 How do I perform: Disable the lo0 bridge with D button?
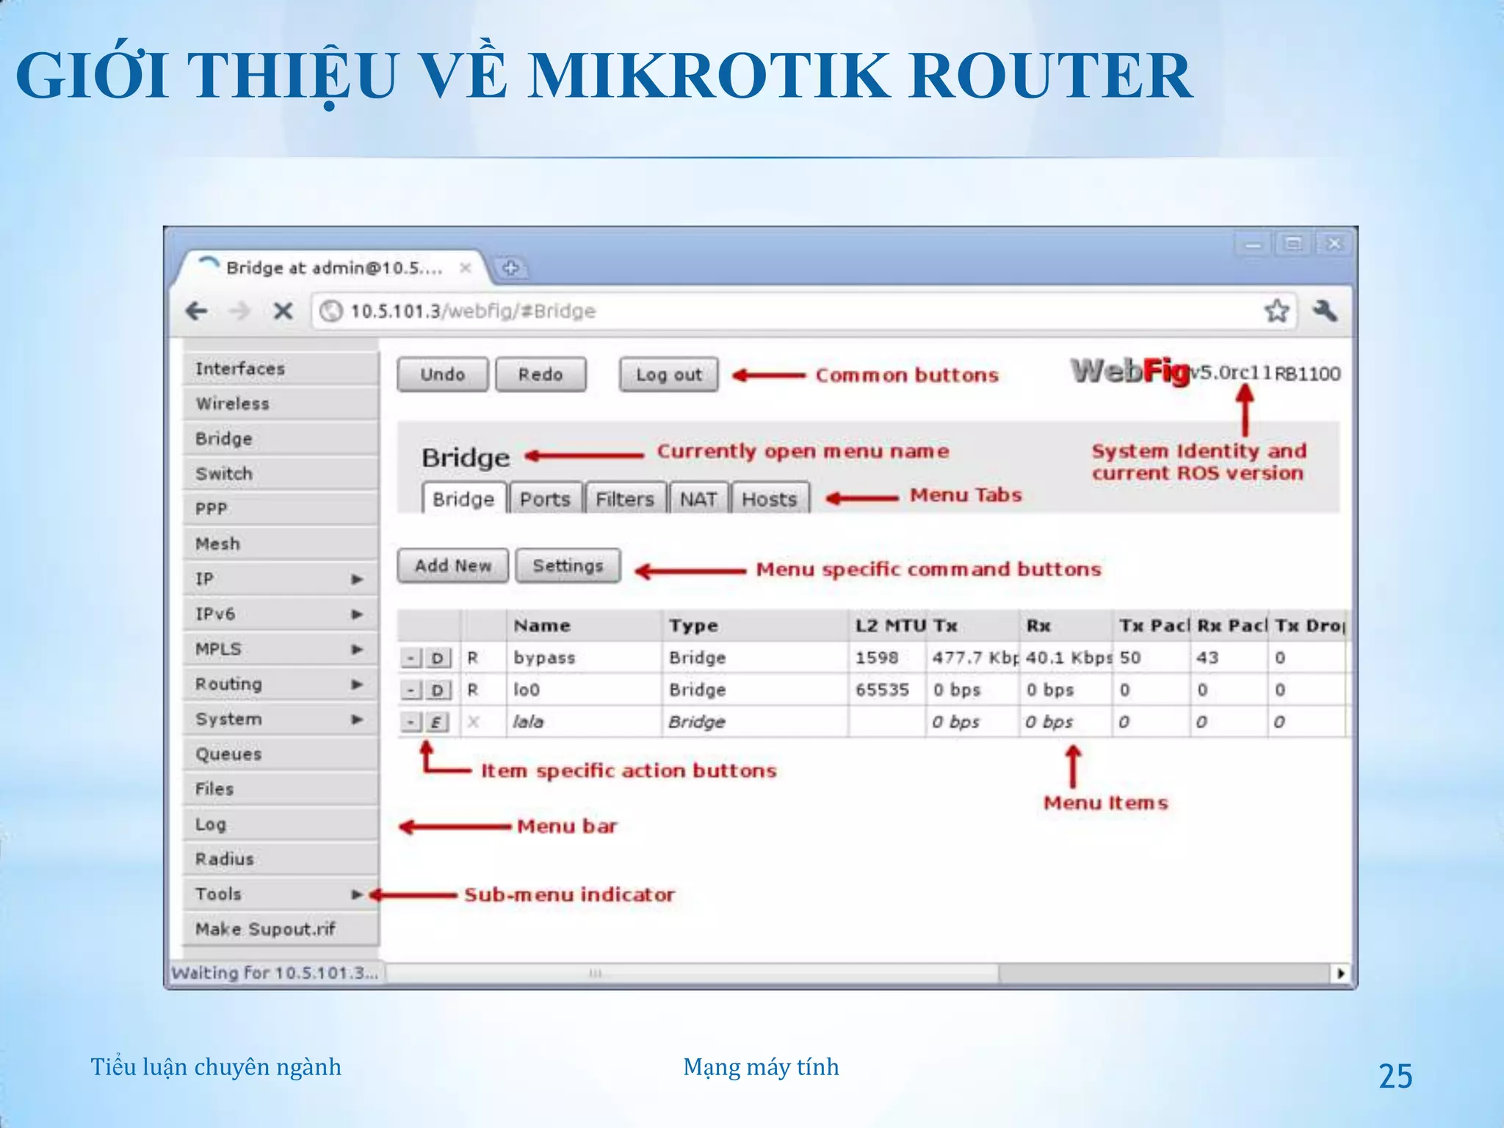[438, 690]
